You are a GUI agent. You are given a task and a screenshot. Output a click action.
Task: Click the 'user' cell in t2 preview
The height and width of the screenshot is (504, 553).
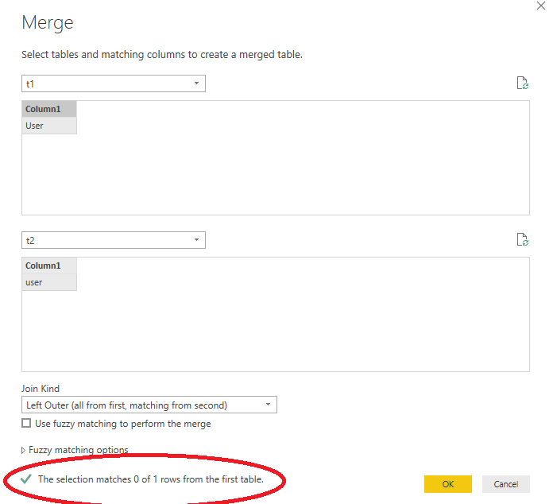click(x=49, y=282)
